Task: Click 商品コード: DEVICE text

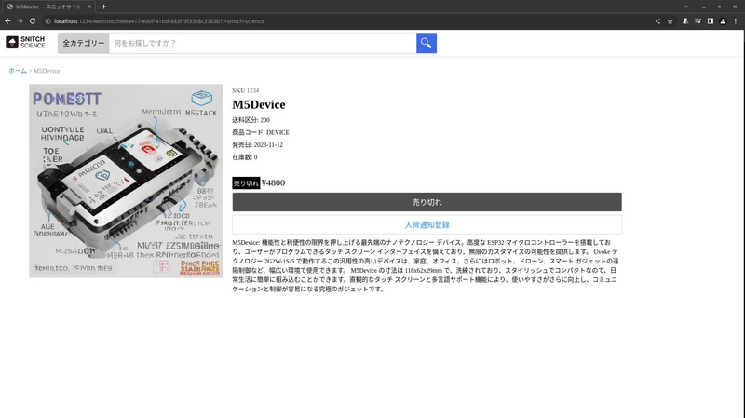Action: tap(261, 132)
